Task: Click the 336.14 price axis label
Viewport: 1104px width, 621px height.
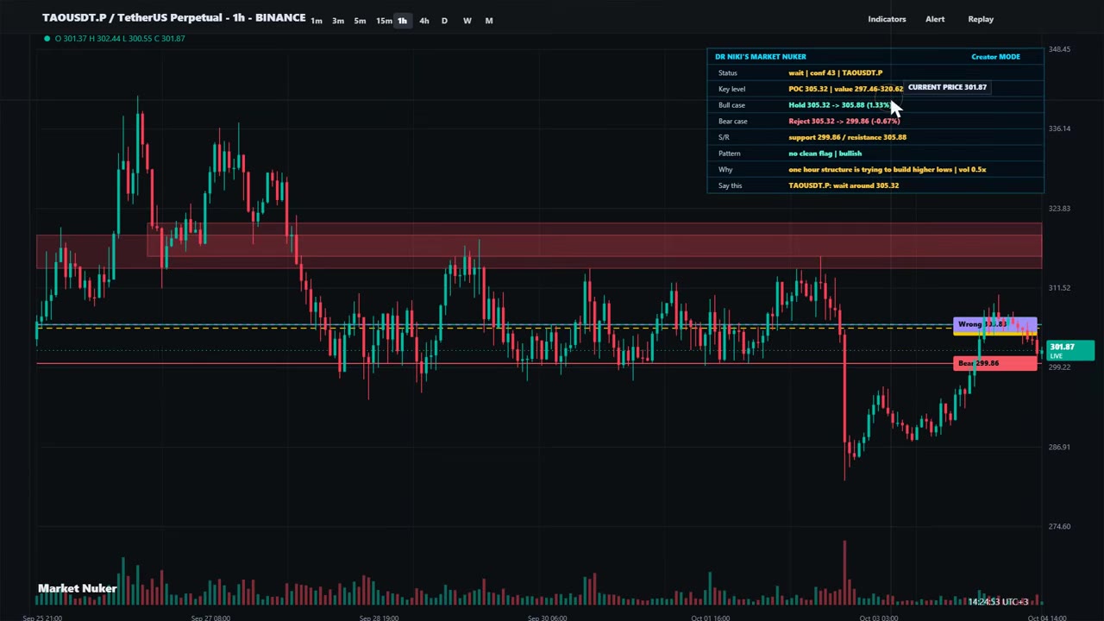Action: 1059,129
